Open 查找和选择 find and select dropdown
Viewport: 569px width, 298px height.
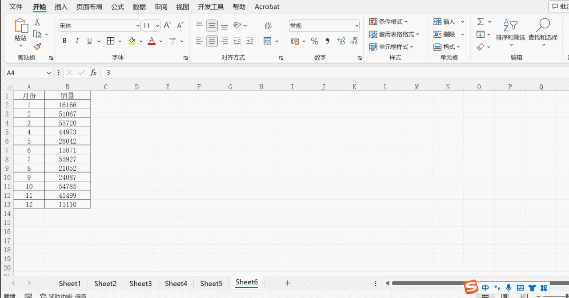(543, 32)
